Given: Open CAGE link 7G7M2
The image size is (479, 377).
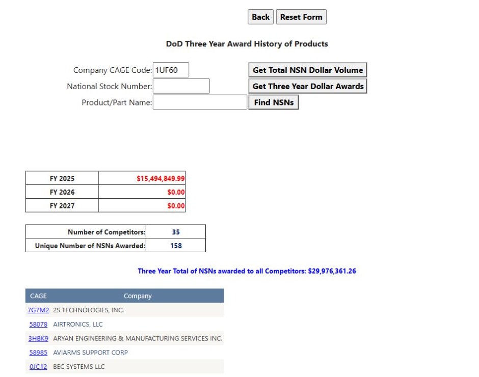Looking at the screenshot, I should click(38, 310).
